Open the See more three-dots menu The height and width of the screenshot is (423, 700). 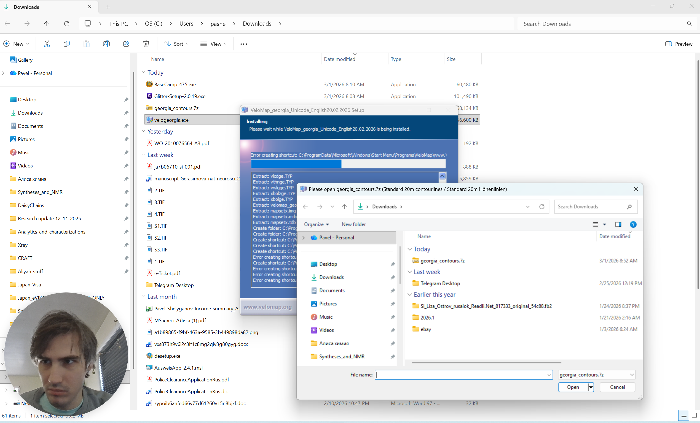tap(243, 44)
